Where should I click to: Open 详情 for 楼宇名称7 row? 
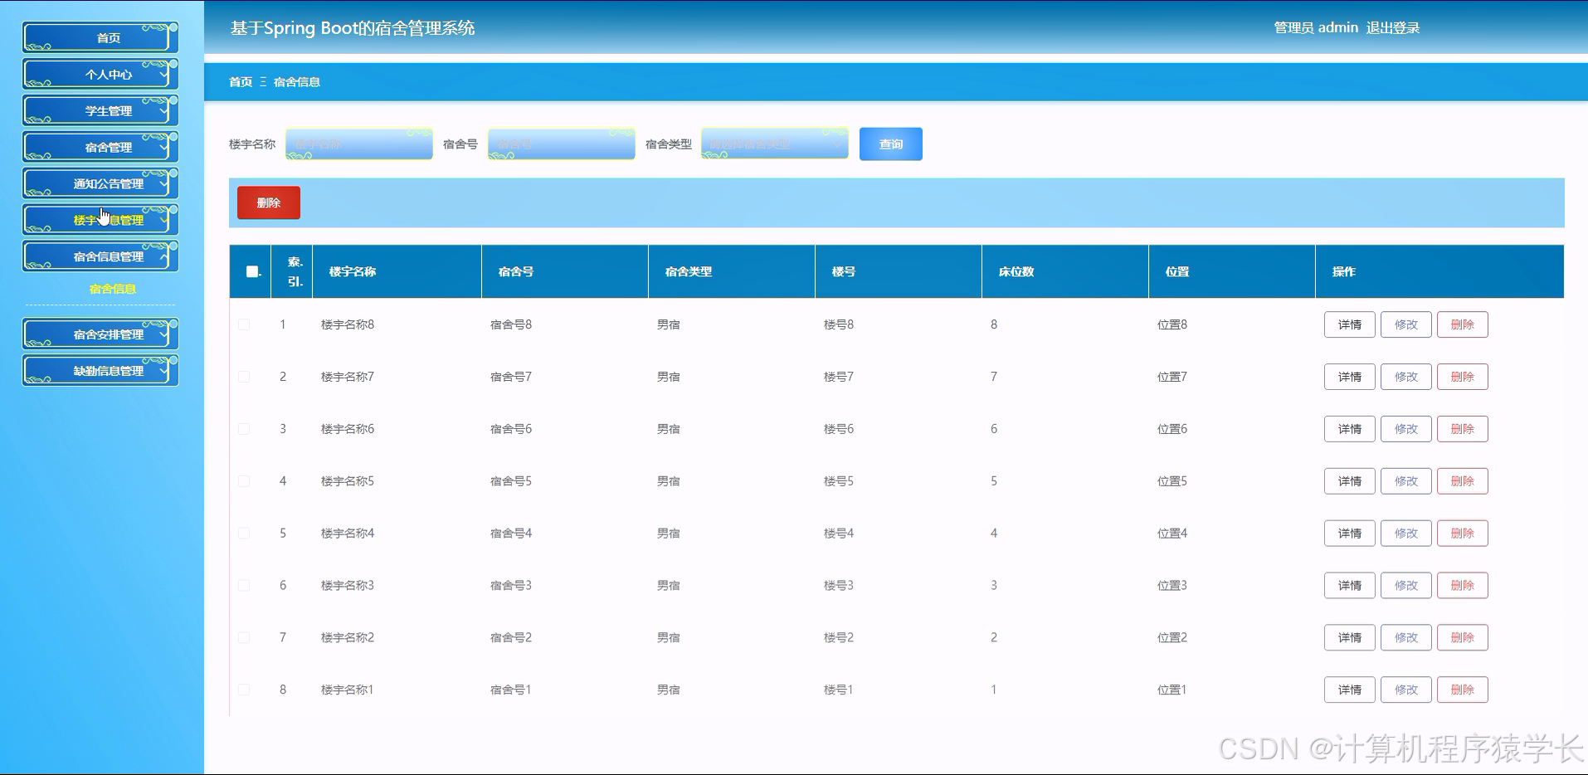click(x=1350, y=377)
